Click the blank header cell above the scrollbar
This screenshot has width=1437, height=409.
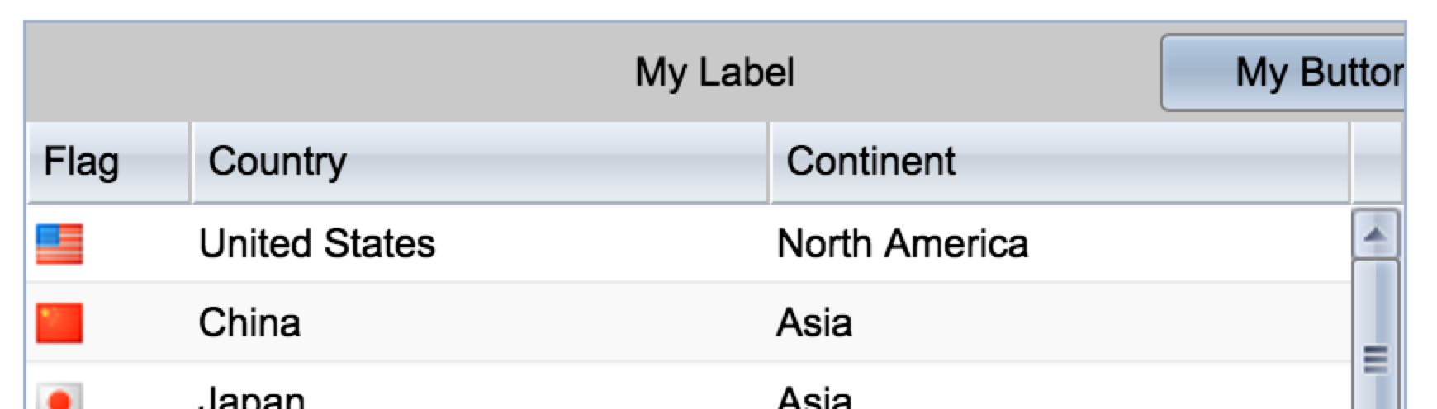[x=1377, y=162]
